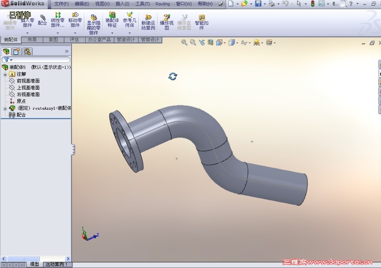This screenshot has width=381, height=268.
Task: Click the View Settings monitor icon
Action: coord(269,42)
